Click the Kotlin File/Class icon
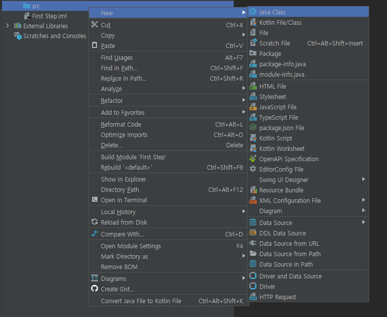Image resolution: width=387 pixels, height=317 pixels. 253,22
